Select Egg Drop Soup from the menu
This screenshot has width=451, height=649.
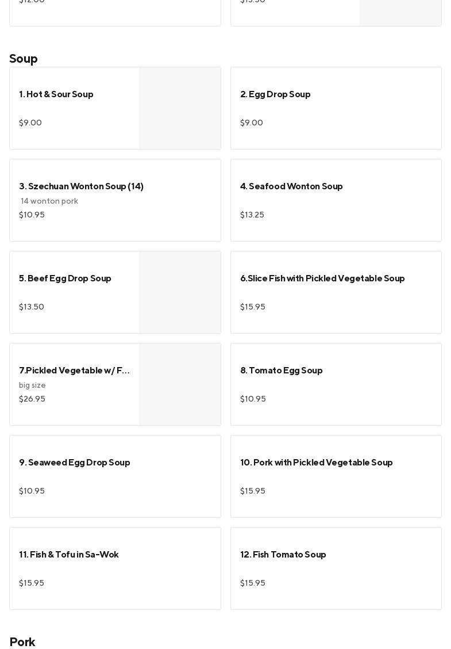[x=275, y=94]
